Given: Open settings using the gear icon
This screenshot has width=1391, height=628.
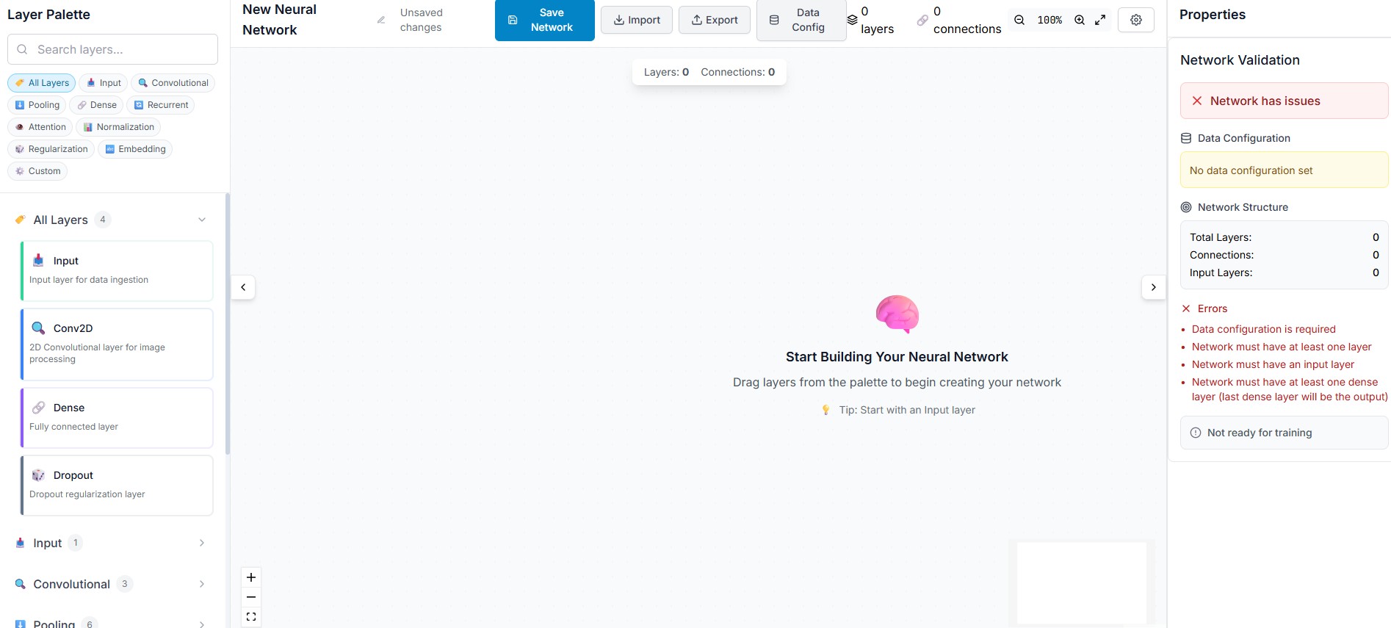Looking at the screenshot, I should coord(1136,20).
